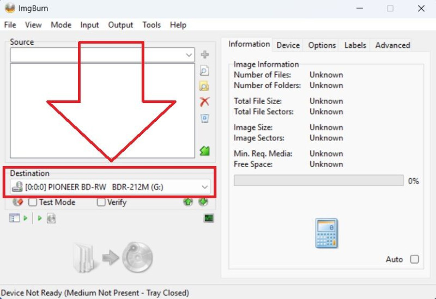Screen dimensions: 436x299
Task: Click the 0% progress bar
Action: [x=319, y=180]
